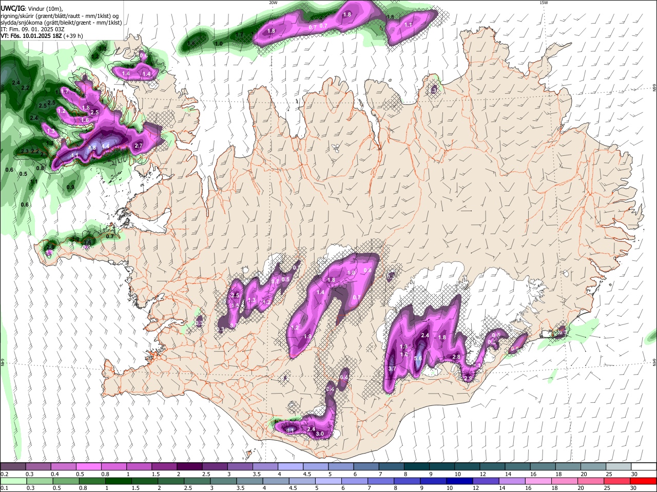Click the 3.7 precipitation value on the map

click(392, 368)
